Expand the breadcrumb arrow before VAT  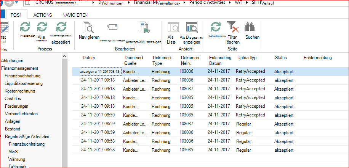tap(229, 3)
